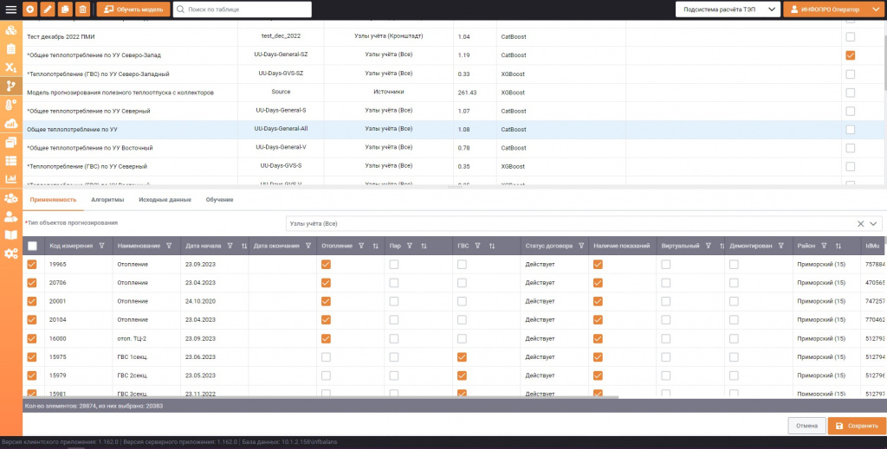
Task: Filter the Дата начала column
Action: [230, 246]
